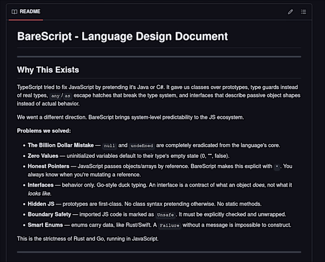Click The Billion Dollar Mistake bullet title
325x262 pixels.
(x=61, y=145)
